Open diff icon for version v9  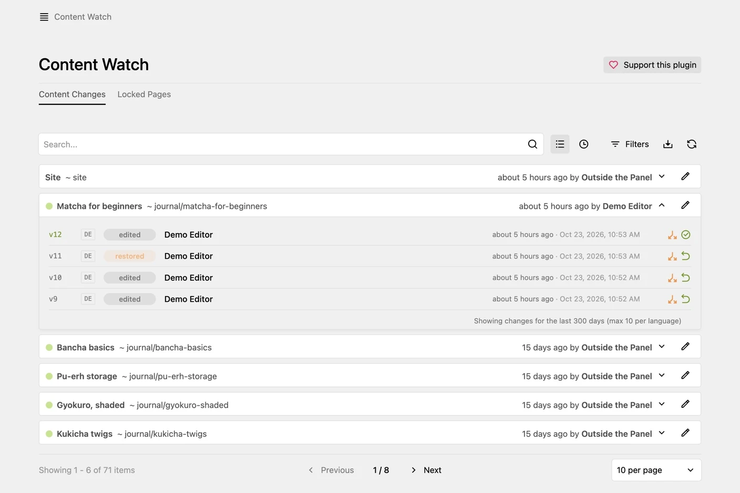[x=672, y=299]
